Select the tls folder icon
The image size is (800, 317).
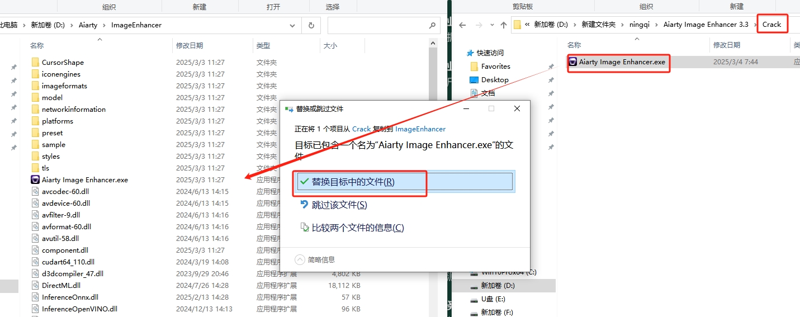(35, 168)
